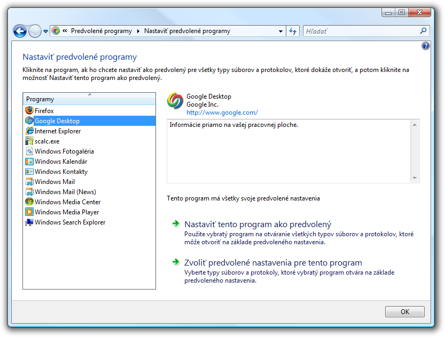This screenshot has height=337, width=445.
Task: Click the refresh arrows button in address bar
Action: tap(293, 31)
